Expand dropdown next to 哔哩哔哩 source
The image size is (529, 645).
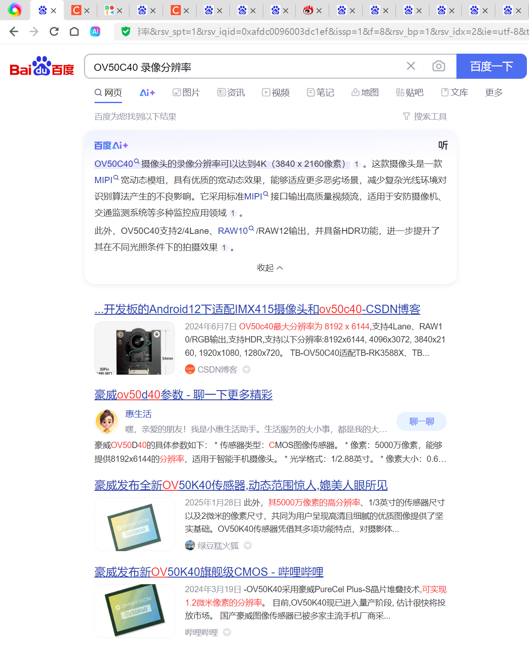click(x=227, y=632)
